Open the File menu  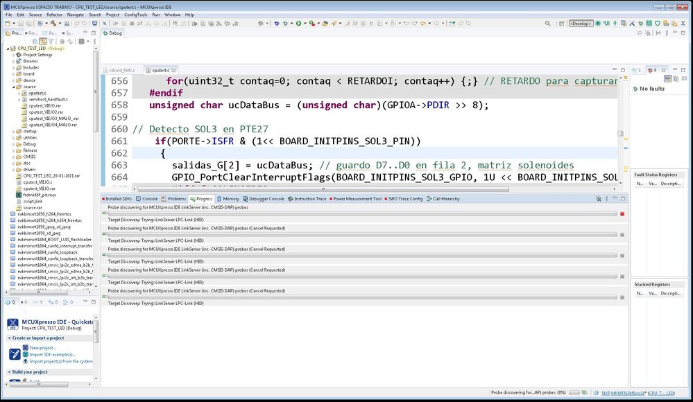[x=9, y=15]
